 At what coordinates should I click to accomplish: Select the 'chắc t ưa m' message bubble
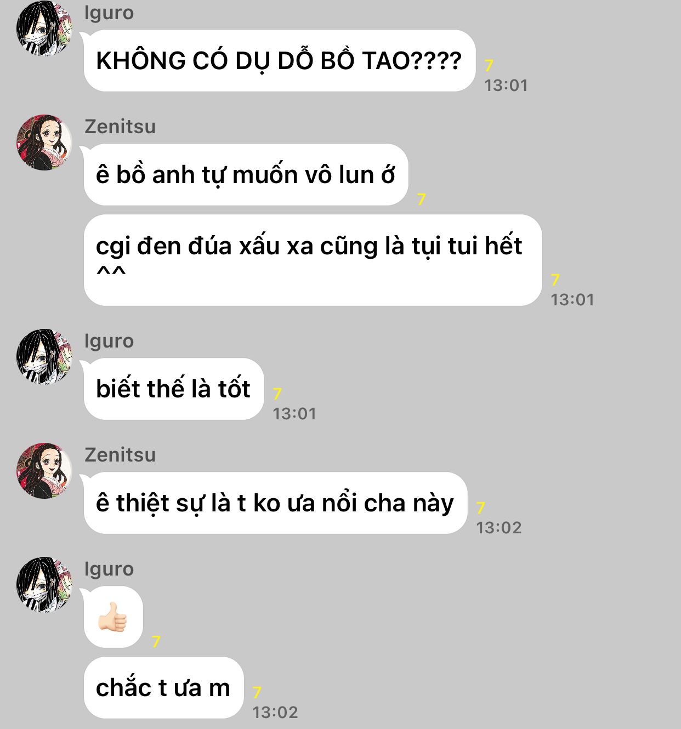pos(163,688)
